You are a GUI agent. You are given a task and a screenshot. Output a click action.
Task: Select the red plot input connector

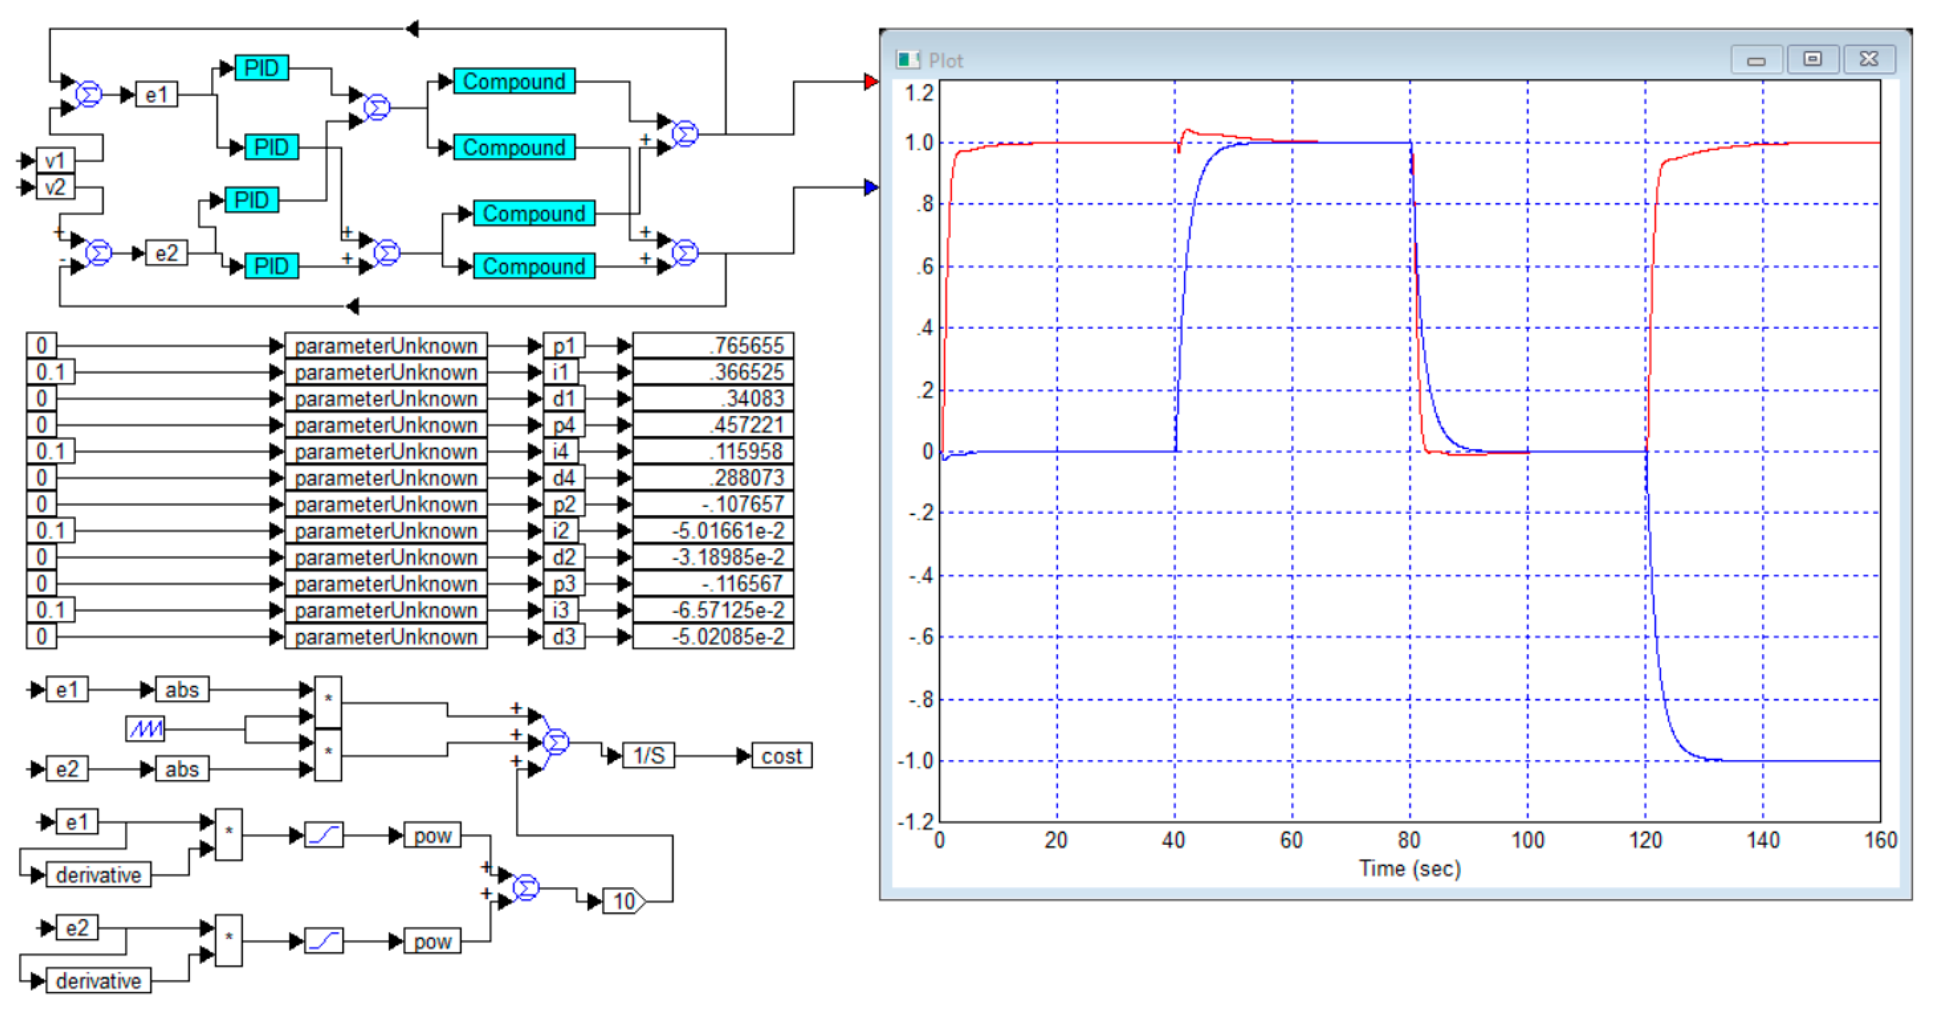[x=871, y=82]
